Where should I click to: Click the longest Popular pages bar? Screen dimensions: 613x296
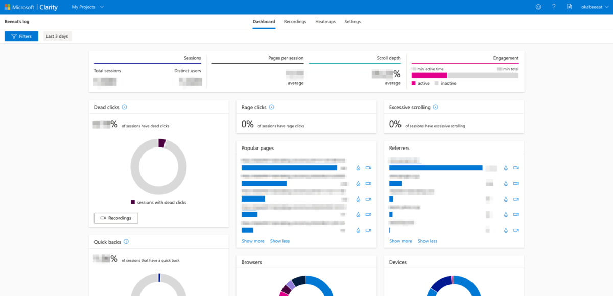289,168
